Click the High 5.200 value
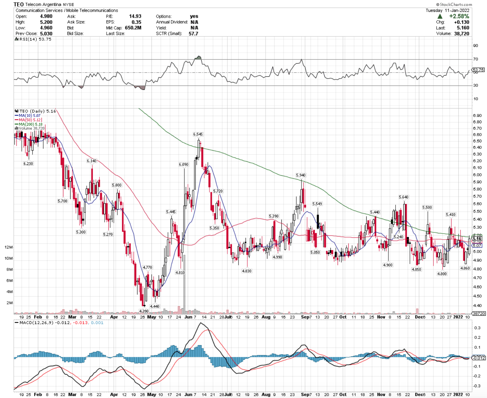Image resolution: width=487 pixels, height=398 pixels. tap(46, 22)
